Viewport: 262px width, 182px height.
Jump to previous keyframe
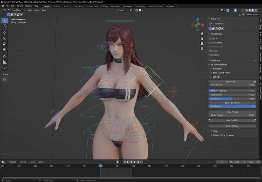coord(128,162)
